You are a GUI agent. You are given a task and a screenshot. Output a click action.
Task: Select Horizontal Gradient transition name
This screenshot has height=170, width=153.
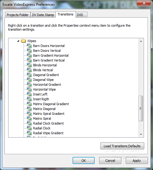(x=47, y=85)
